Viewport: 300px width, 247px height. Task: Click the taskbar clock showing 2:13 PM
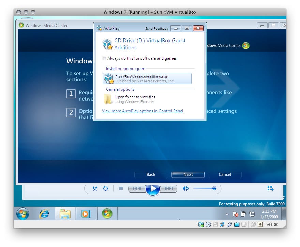(269, 214)
